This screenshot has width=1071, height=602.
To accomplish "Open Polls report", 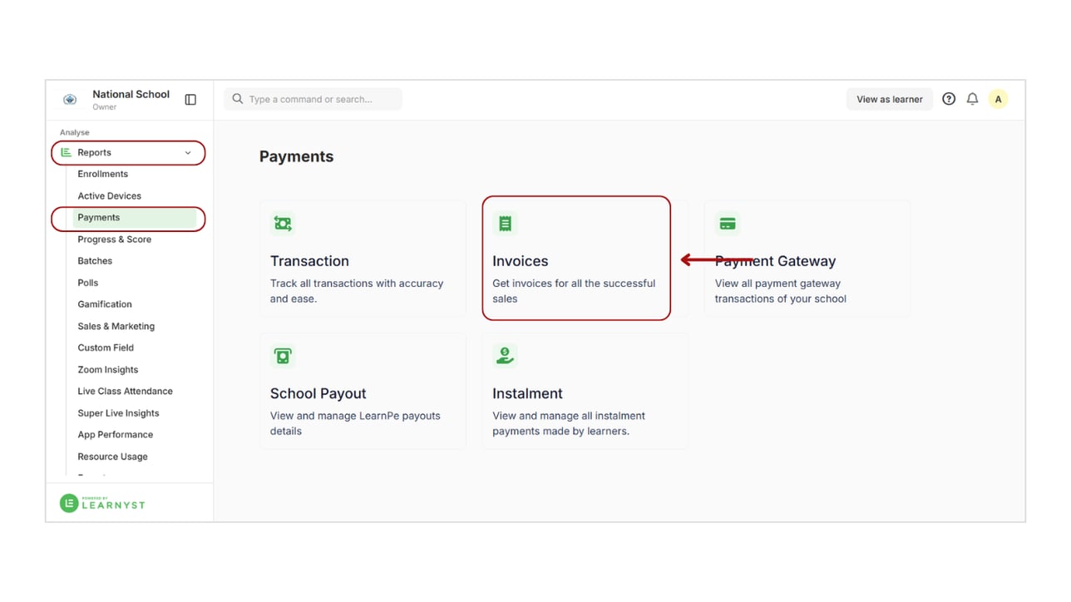I will pyautogui.click(x=88, y=283).
